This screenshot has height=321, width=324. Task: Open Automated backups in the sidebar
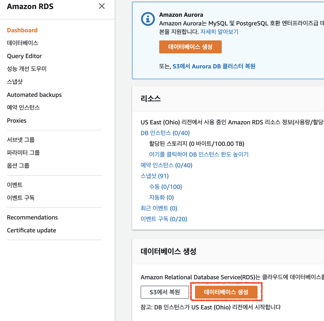(34, 95)
